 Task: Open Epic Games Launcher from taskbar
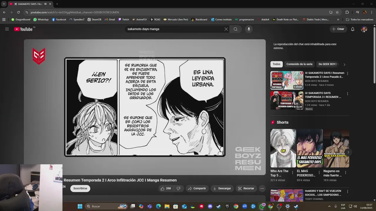[x=227, y=206]
